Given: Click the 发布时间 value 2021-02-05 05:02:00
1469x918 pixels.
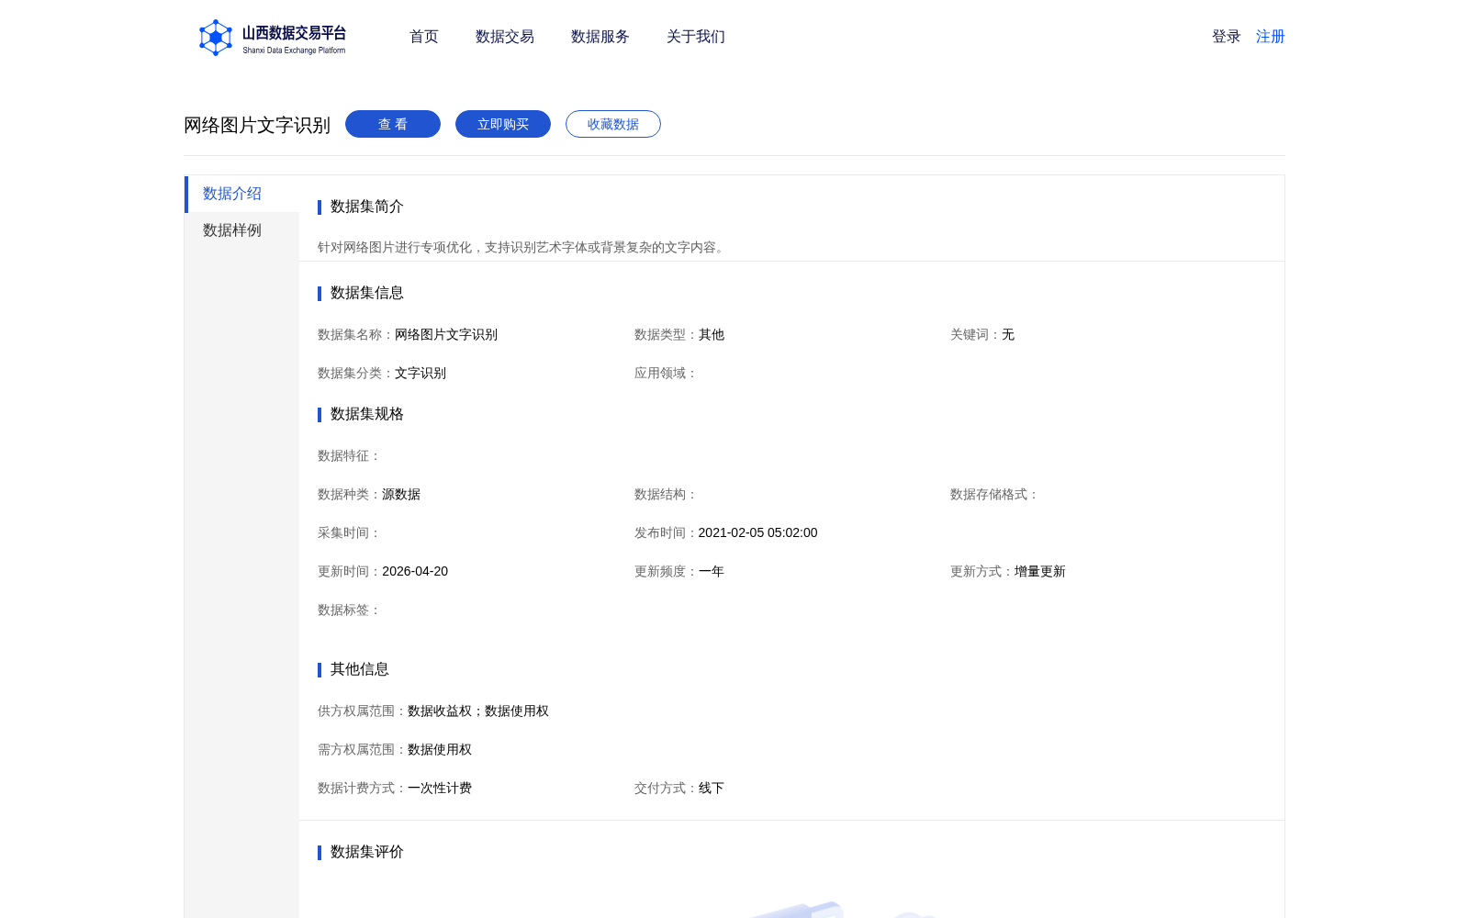Looking at the screenshot, I should click(x=758, y=533).
